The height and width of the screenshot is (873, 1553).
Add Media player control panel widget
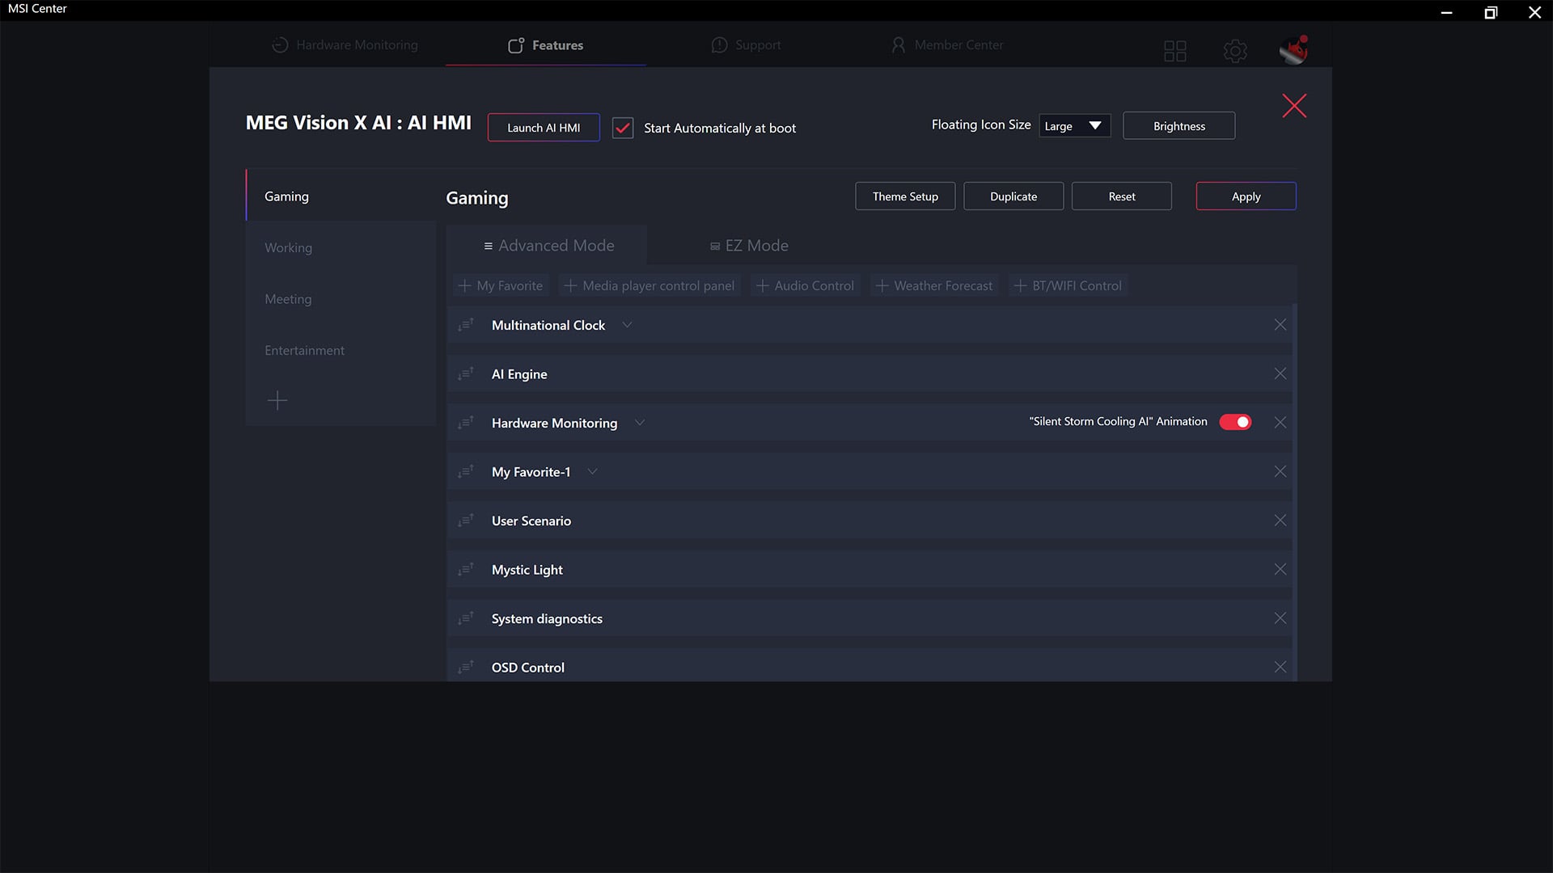(x=650, y=285)
